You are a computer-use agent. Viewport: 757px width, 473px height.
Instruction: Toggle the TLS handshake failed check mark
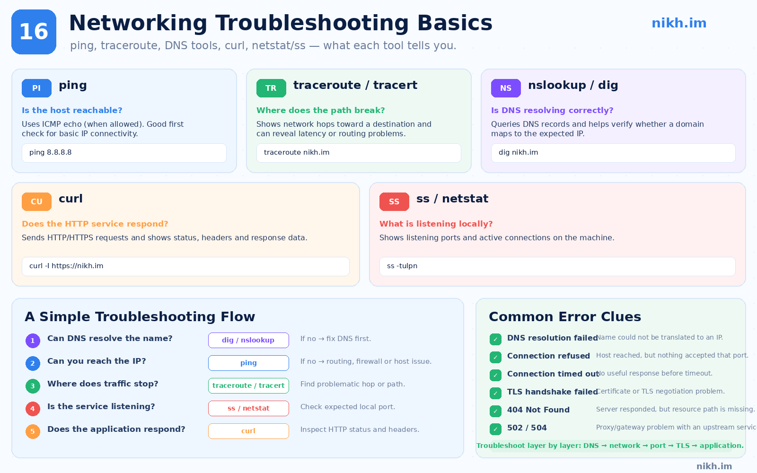click(495, 393)
